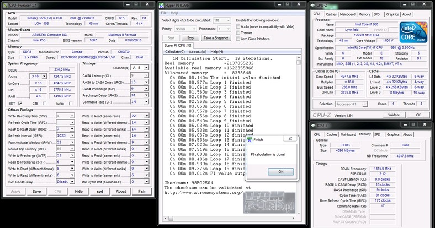The width and height of the screenshot is (435, 228).
Task: Open the File menu in Hyper PI
Action: coord(163,13)
